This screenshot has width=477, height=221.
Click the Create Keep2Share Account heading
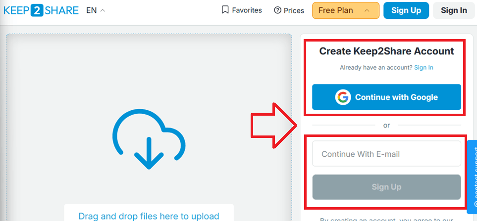coord(386,51)
